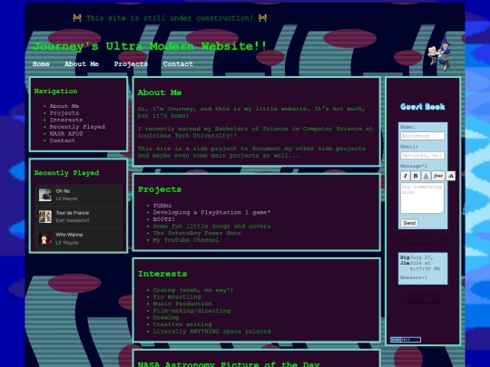Image resolution: width=490 pixels, height=367 pixels.
Task: Open My YouTube Channel link
Action: tap(186, 240)
